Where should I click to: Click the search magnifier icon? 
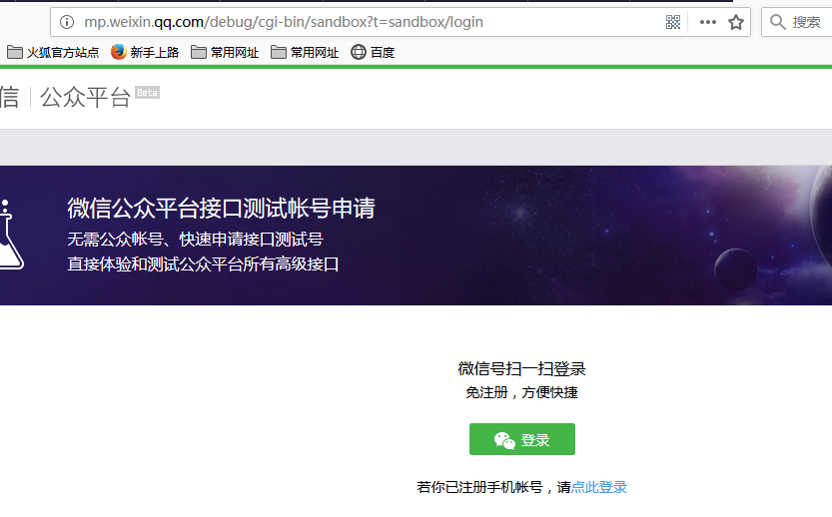click(777, 22)
